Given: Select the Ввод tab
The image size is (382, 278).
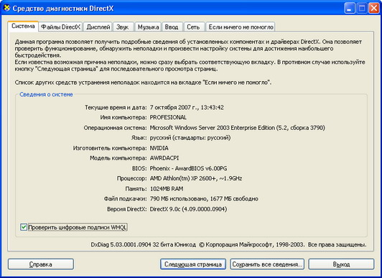Looking at the screenshot, I should (x=172, y=27).
